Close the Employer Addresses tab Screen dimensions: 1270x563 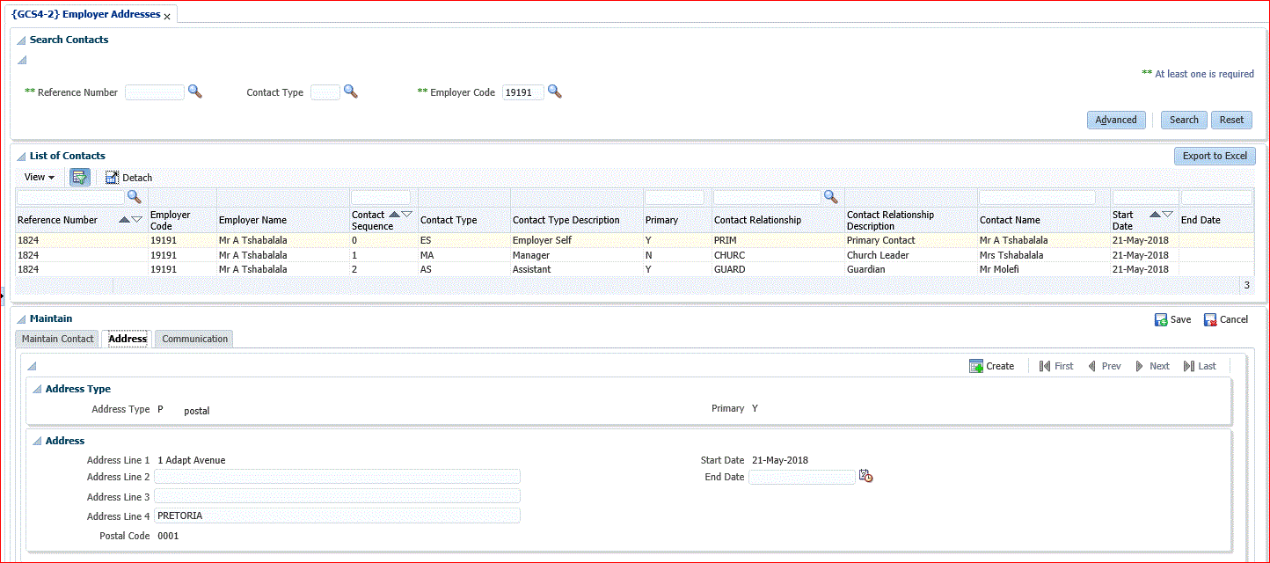[x=167, y=17]
